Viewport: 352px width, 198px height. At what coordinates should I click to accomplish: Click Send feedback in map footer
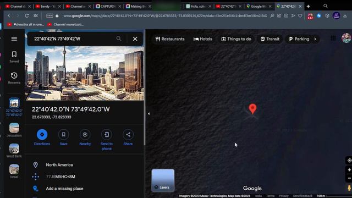click(302, 196)
